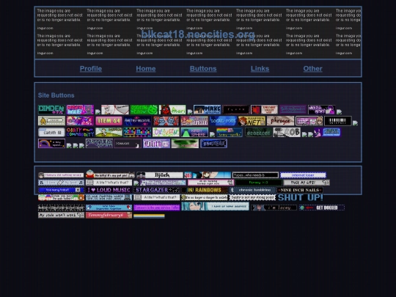Image resolution: width=396 pixels, height=297 pixels.
Task: Click the red Tommyfebruary6 blinkie
Action: (109, 215)
